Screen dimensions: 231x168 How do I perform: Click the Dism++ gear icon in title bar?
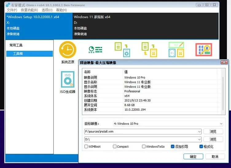(8, 5)
